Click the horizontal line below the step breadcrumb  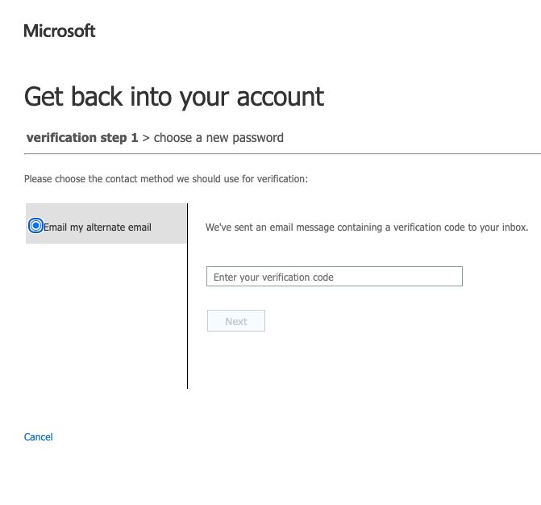click(x=282, y=153)
